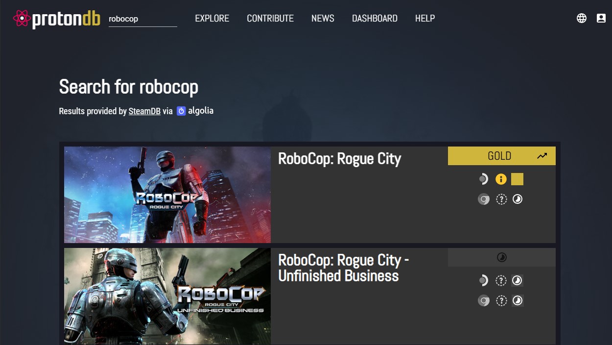Screen dimensions: 612x345
Task: Click Chromebook row clock icon, Unfinished Business
Action: [518, 300]
